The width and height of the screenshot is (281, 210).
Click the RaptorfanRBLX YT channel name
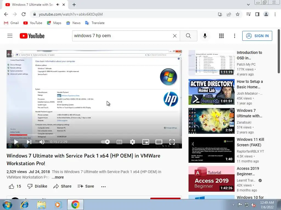[250, 151]
